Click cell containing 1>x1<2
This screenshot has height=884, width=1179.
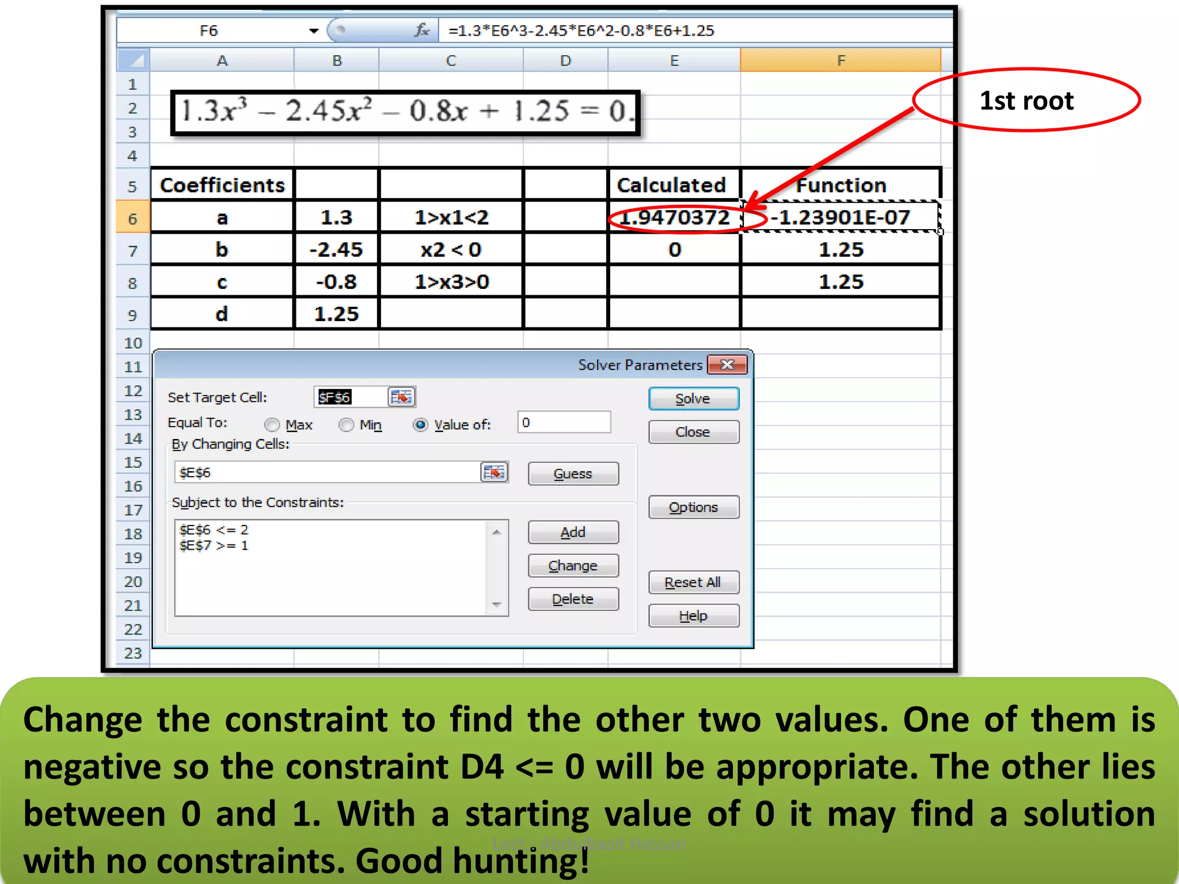click(451, 217)
